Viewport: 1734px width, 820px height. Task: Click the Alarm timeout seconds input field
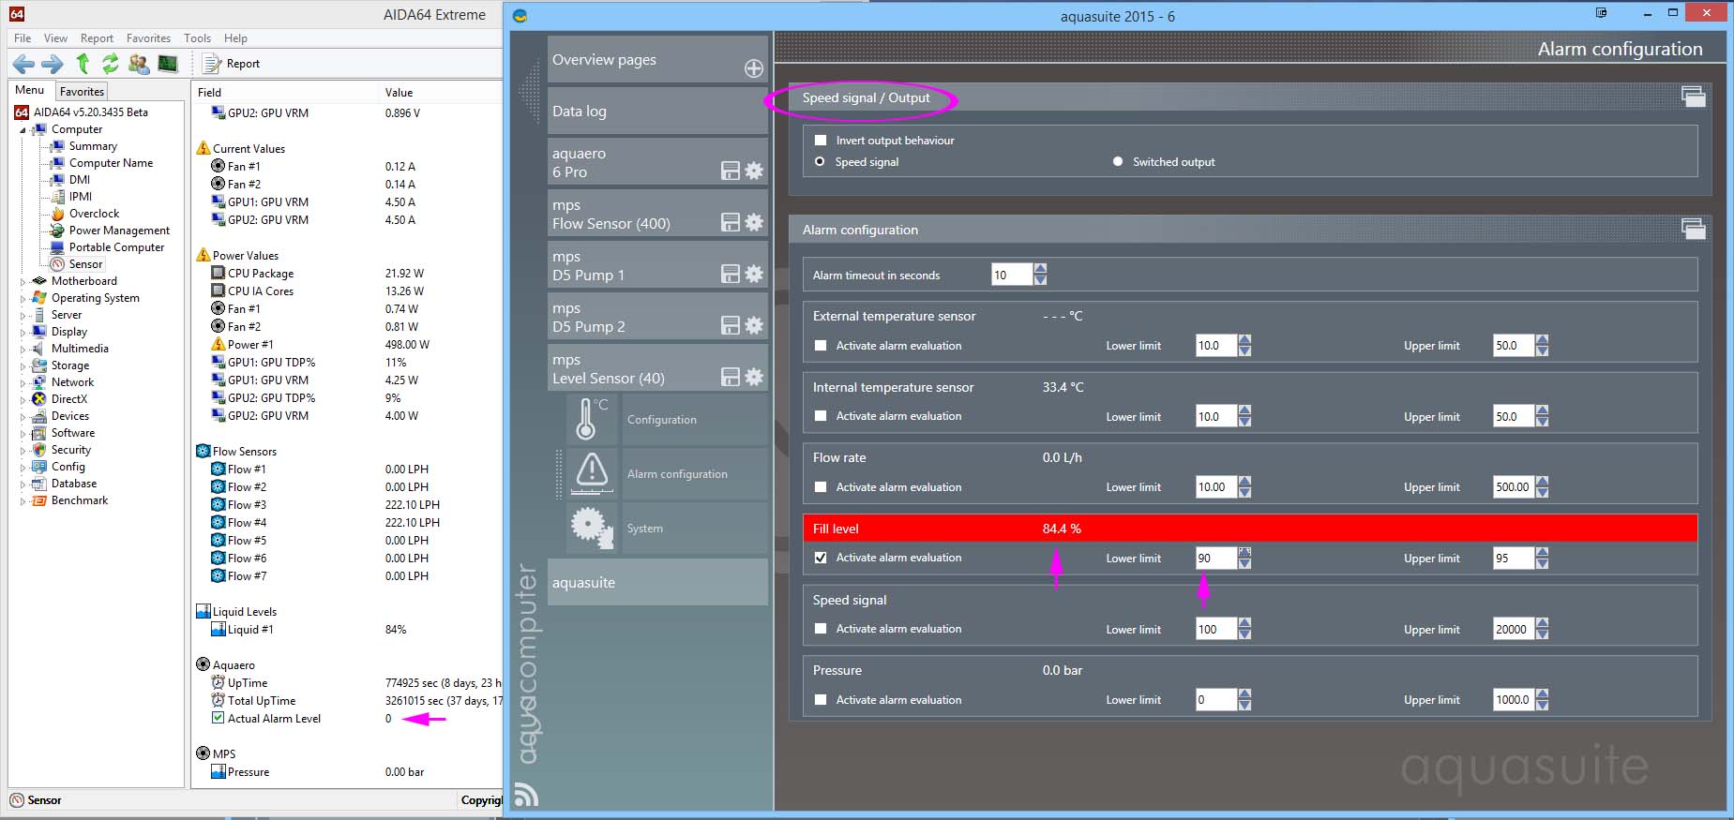1011,275
